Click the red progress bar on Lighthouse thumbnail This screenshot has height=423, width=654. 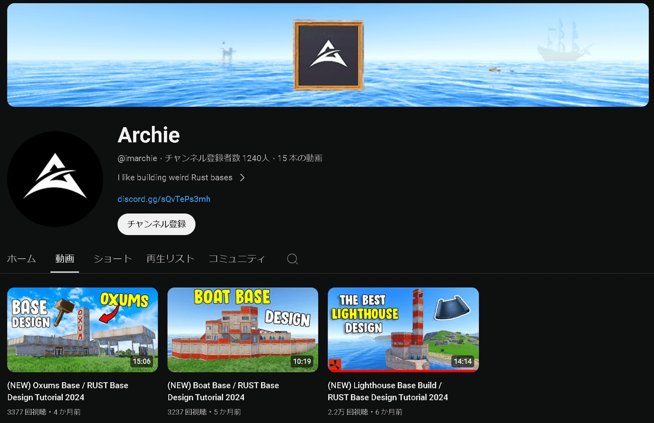[x=403, y=371]
